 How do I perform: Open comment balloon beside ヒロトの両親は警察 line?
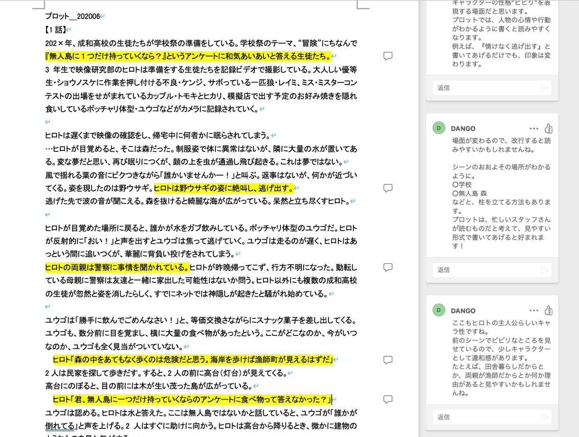point(388,267)
